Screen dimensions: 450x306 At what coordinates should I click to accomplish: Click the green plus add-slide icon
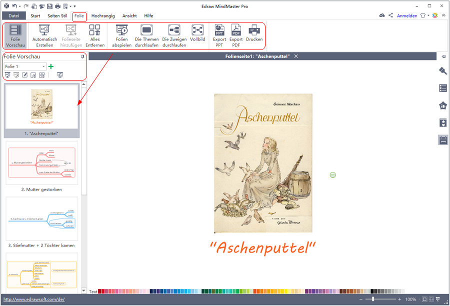pyautogui.click(x=51, y=66)
